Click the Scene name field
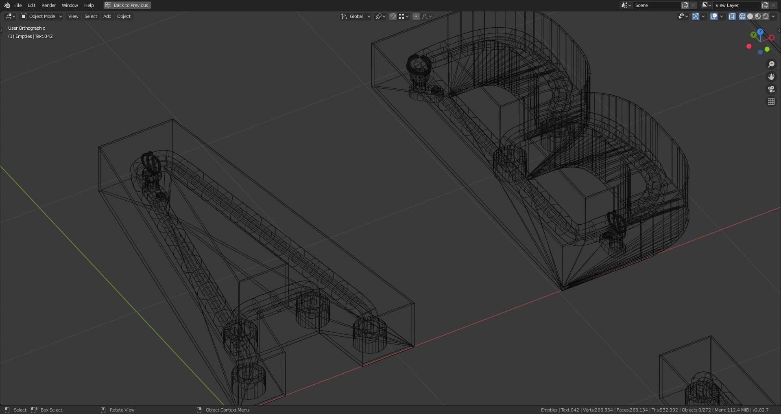Image resolution: width=781 pixels, height=414 pixels. (657, 5)
